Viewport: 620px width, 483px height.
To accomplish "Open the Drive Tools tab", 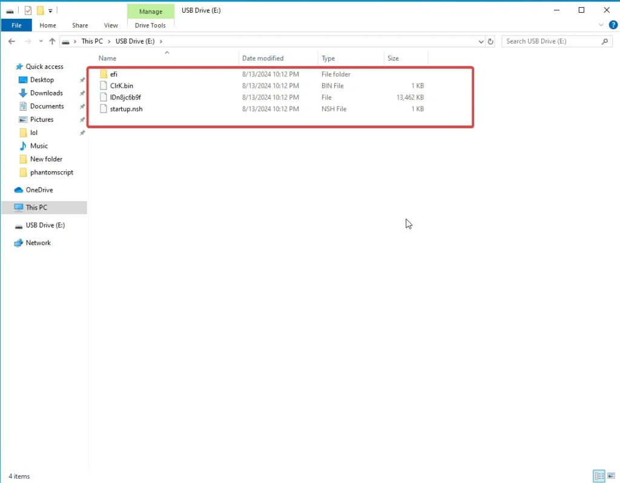I will click(x=150, y=25).
